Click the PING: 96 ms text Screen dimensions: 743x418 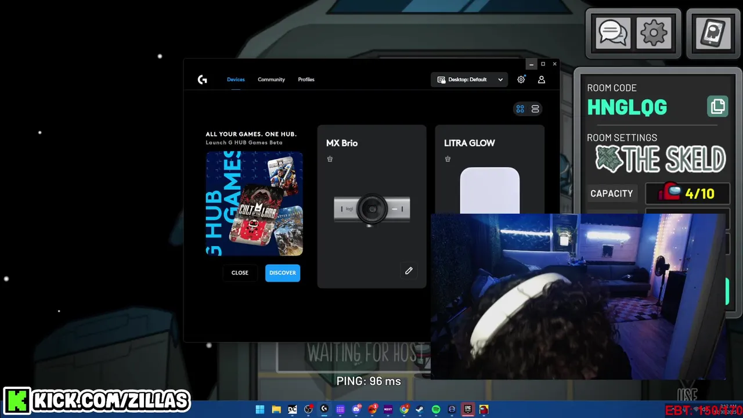pyautogui.click(x=369, y=381)
